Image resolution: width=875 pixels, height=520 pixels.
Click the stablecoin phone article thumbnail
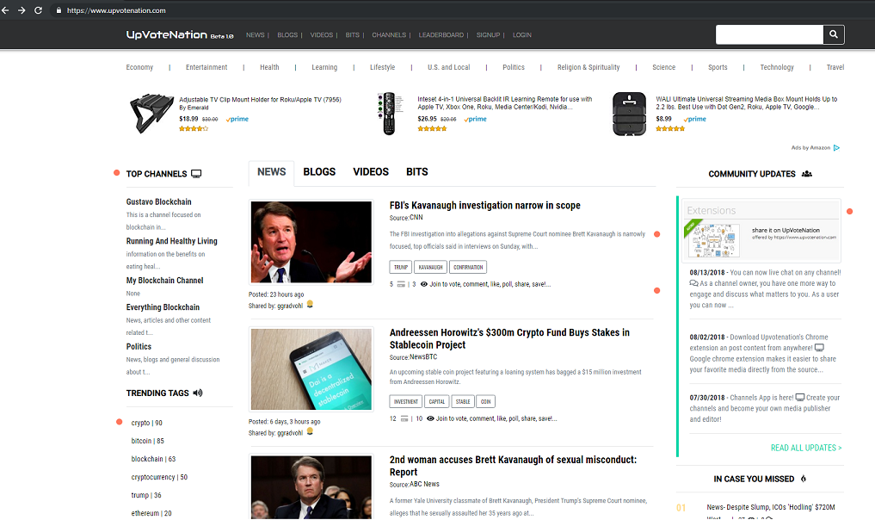click(311, 369)
